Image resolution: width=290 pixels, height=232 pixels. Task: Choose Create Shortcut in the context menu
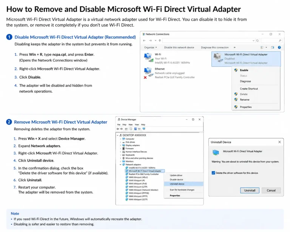(256, 89)
